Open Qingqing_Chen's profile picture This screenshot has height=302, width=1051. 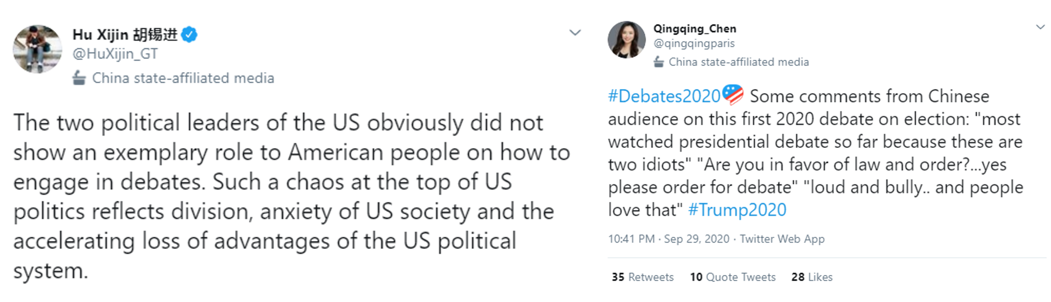pyautogui.click(x=627, y=40)
